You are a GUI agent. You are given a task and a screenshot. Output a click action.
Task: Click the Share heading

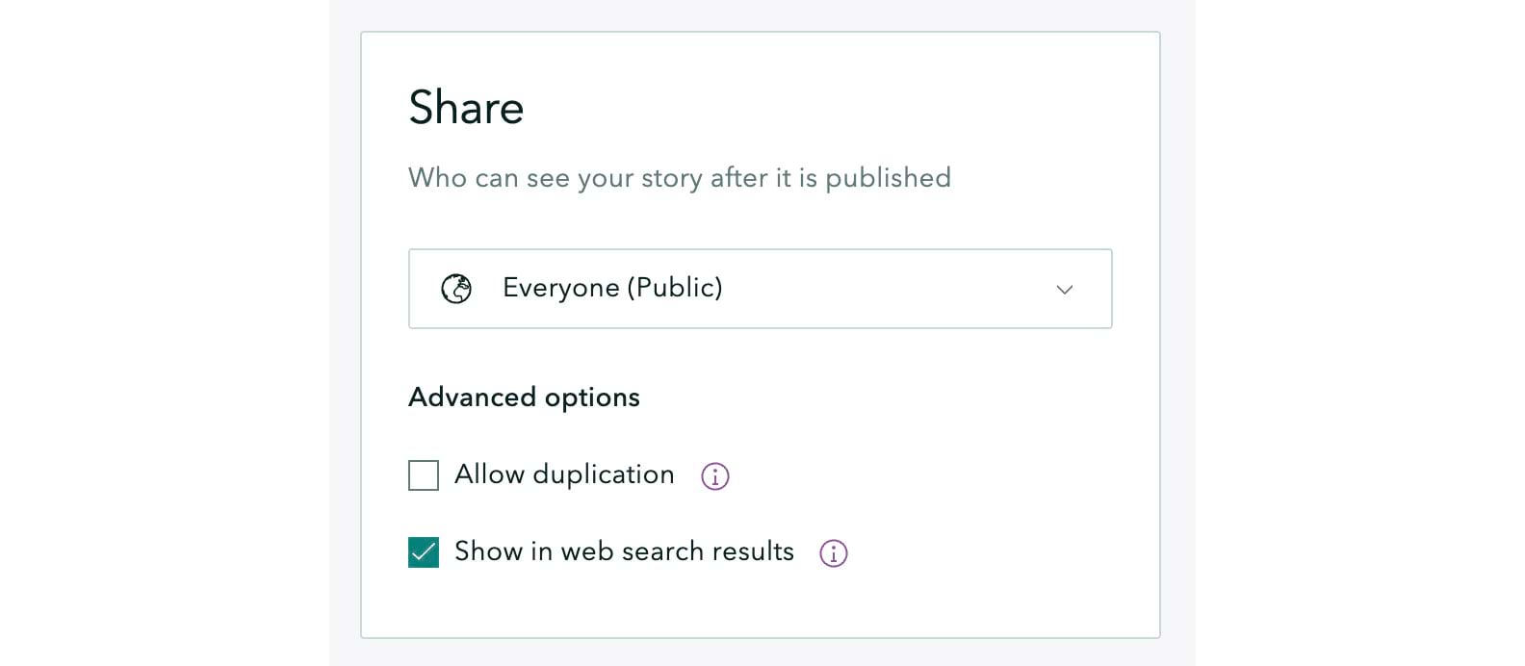click(466, 108)
